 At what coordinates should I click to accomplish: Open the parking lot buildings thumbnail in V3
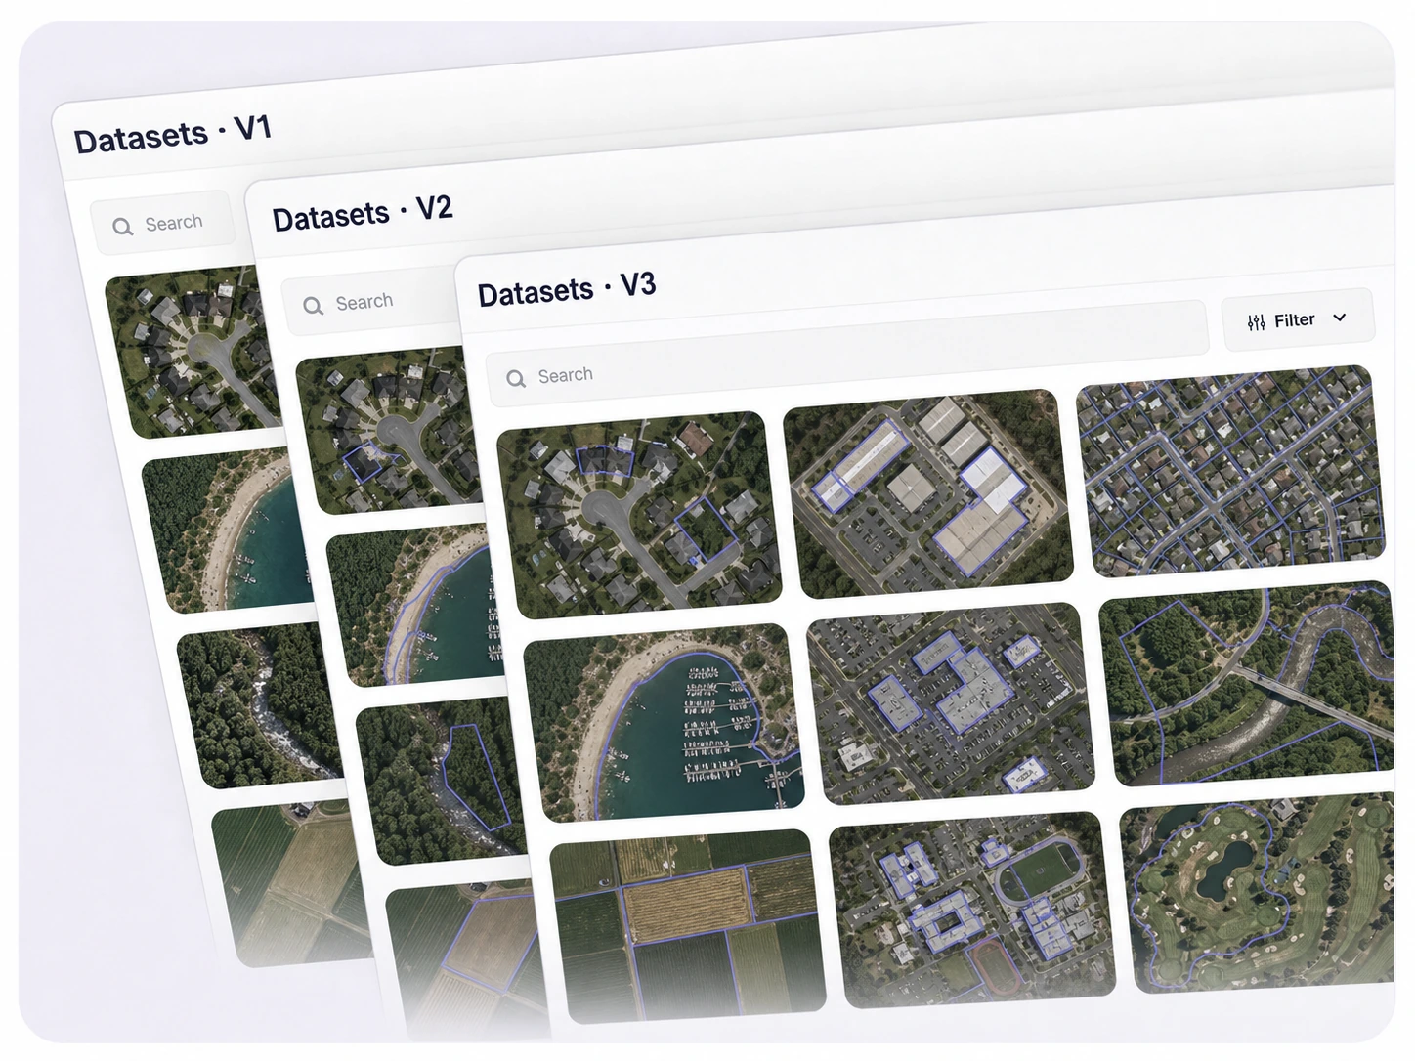950,703
